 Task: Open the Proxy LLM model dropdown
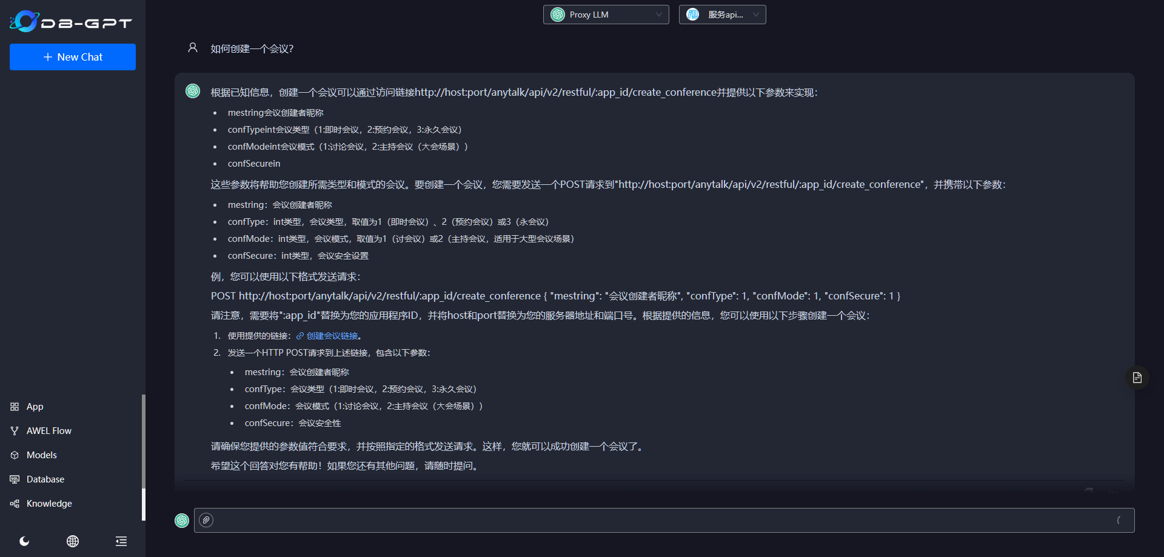[x=606, y=15]
